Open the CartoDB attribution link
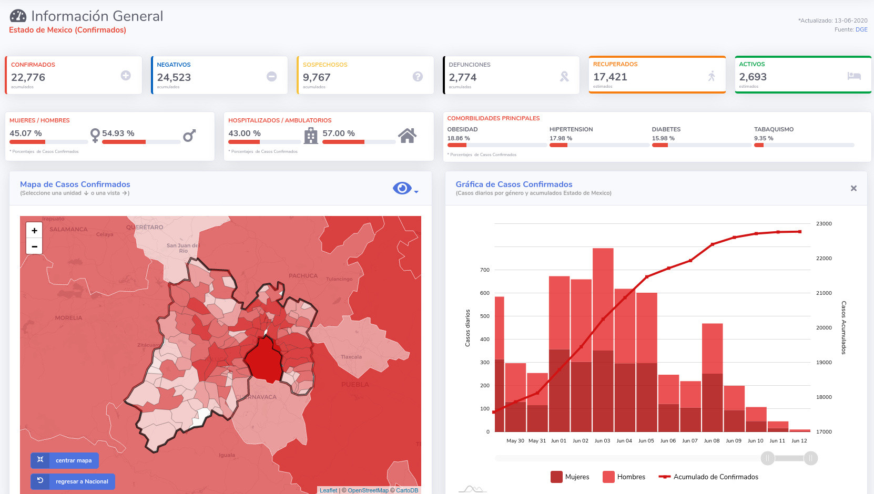Image resolution: width=874 pixels, height=494 pixels. 407,490
